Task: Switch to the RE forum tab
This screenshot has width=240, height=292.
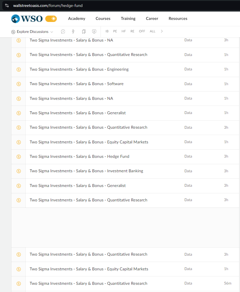Action: [x=132, y=31]
